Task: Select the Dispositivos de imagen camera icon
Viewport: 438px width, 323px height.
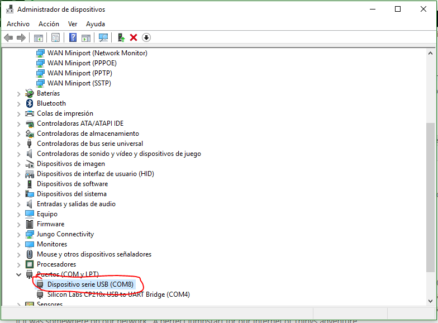Action: 29,164
